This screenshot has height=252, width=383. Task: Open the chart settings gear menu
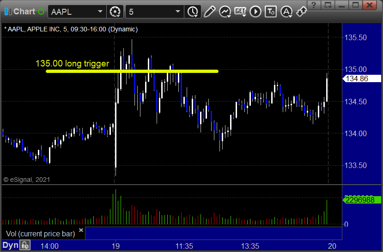point(115,12)
